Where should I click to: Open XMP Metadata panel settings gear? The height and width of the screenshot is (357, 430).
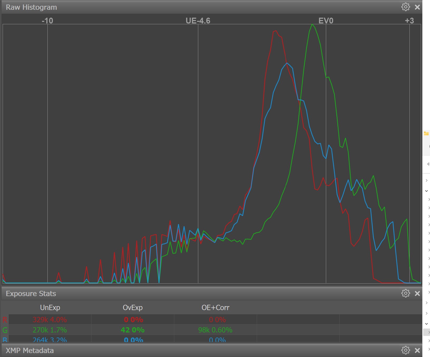pyautogui.click(x=405, y=350)
